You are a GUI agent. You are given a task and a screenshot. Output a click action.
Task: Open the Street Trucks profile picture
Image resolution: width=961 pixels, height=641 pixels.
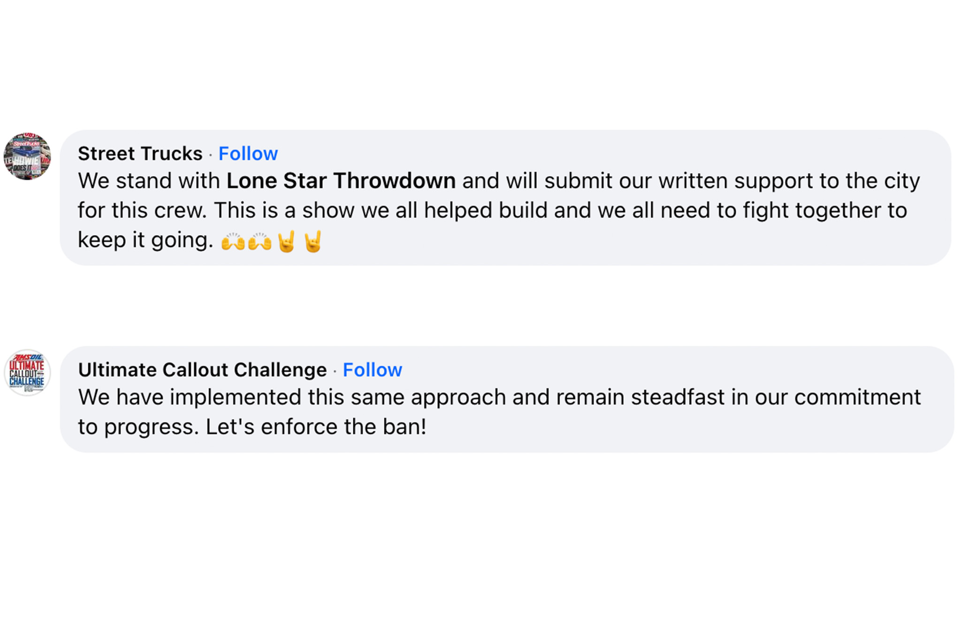click(x=27, y=156)
